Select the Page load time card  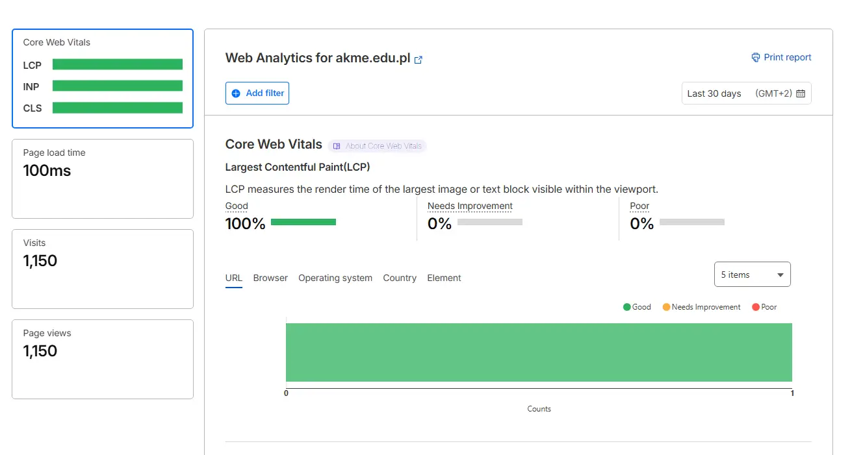tap(103, 178)
